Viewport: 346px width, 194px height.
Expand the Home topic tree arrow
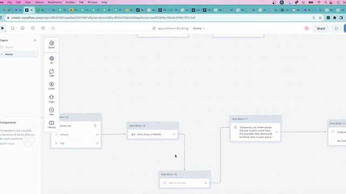point(2,54)
